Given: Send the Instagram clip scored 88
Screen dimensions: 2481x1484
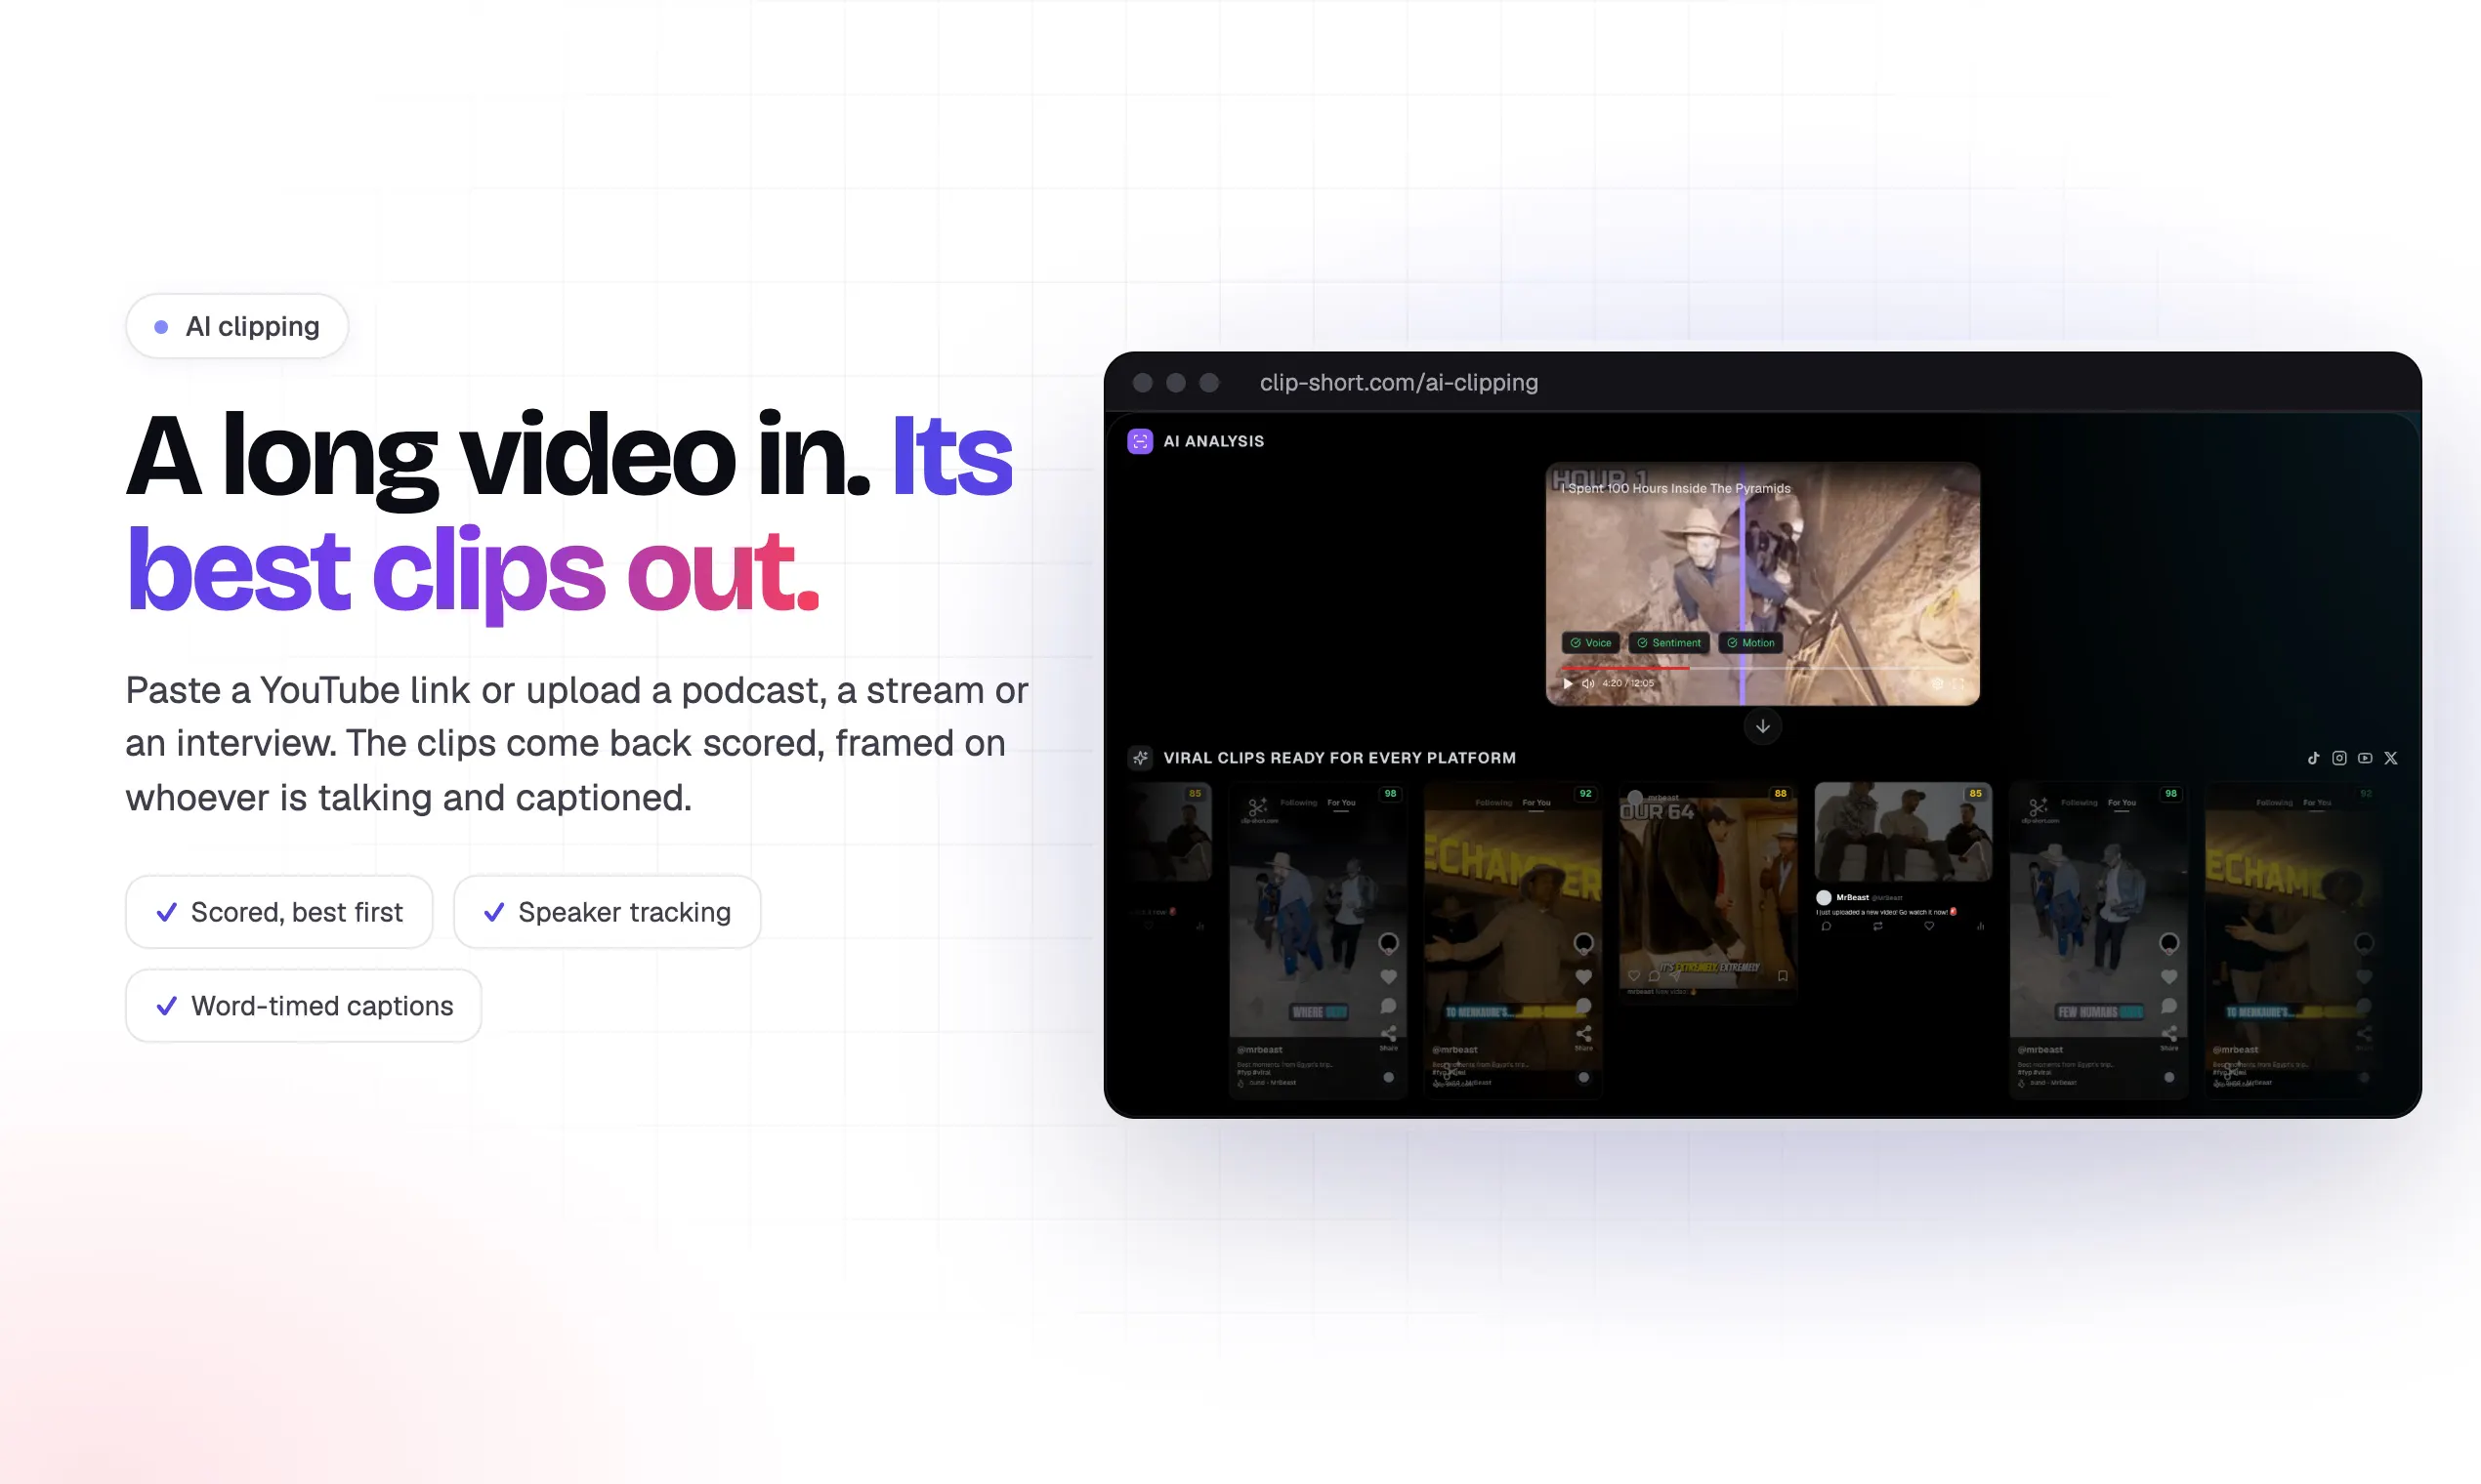Looking at the screenshot, I should 1676,976.
